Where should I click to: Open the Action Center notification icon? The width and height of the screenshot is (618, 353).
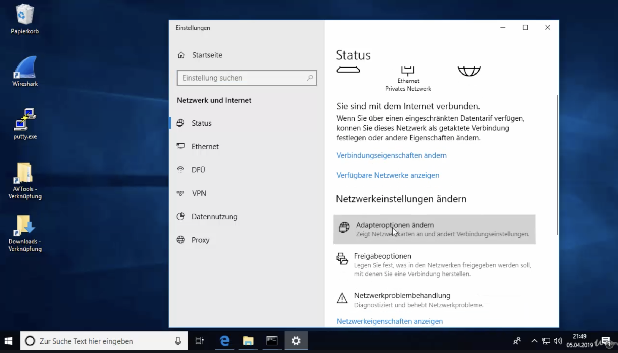[606, 341]
